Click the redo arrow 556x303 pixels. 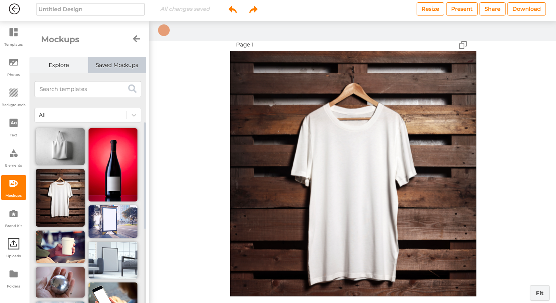pyautogui.click(x=253, y=9)
